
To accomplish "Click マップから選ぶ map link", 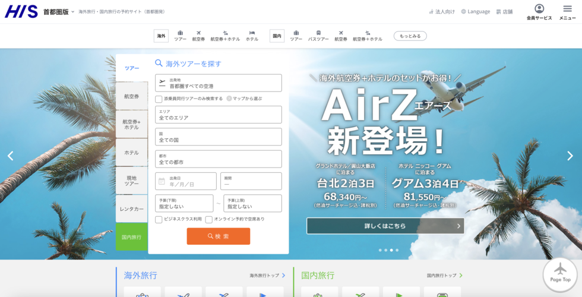I will coord(244,99).
